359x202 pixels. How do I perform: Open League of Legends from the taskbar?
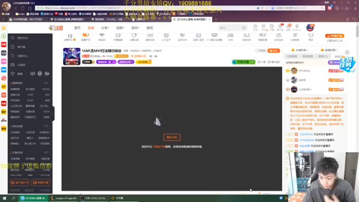tap(64, 198)
